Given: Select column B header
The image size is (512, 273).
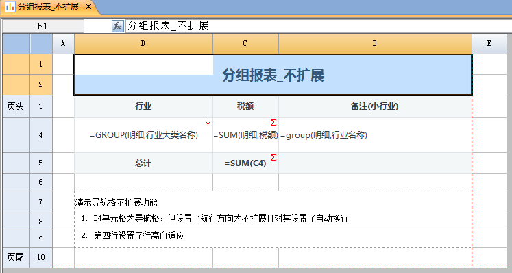Looking at the screenshot, I should click(143, 43).
